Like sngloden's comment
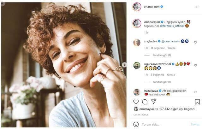This screenshot has width=202, height=129. [195, 42]
